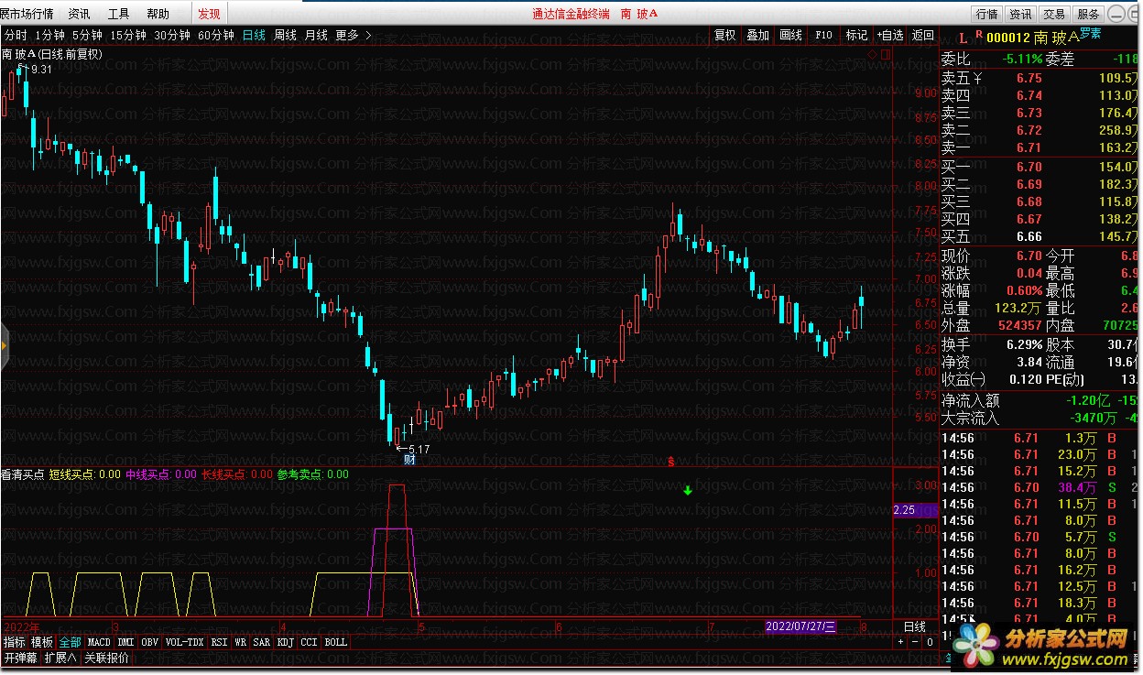Click the top-right 服务 button
This screenshot has height=675, width=1143.
(x=1088, y=14)
